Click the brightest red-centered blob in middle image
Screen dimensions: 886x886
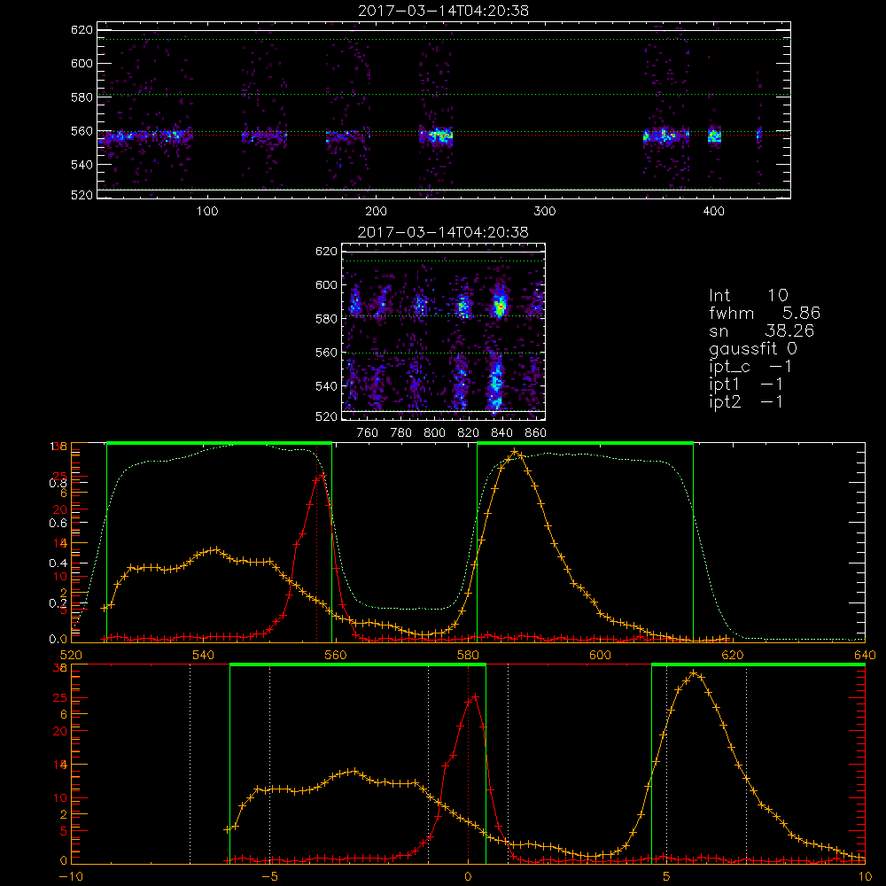coord(500,307)
